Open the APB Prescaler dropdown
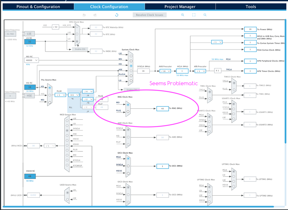 point(200,71)
